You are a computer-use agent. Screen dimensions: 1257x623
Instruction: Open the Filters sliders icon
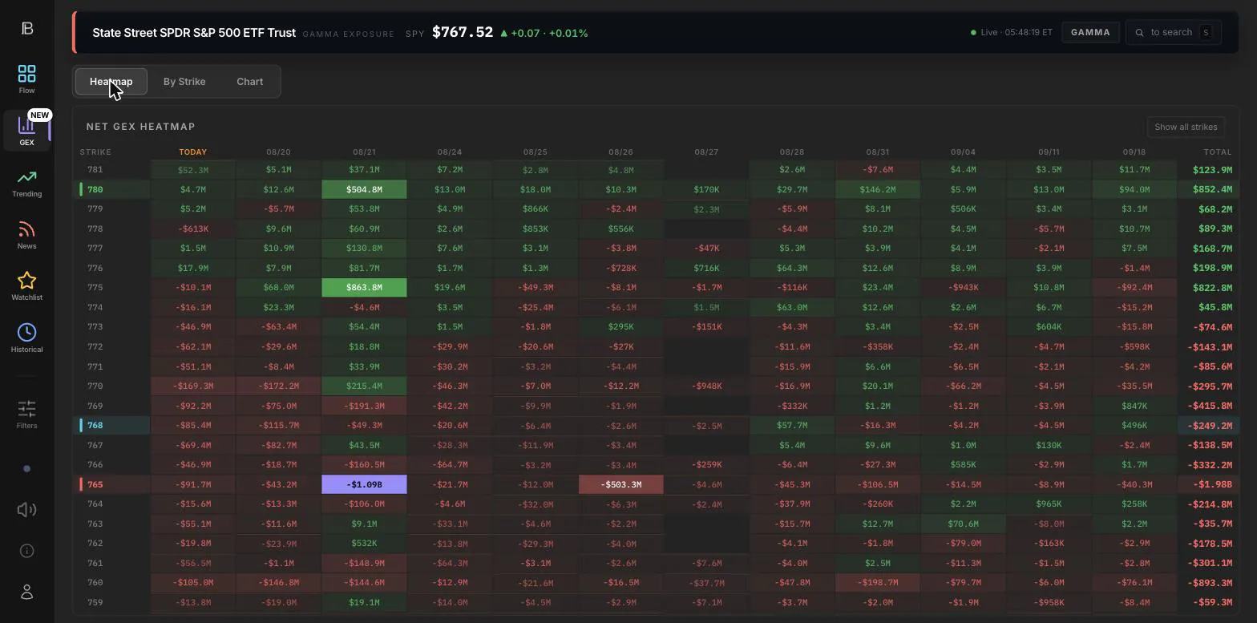click(26, 415)
